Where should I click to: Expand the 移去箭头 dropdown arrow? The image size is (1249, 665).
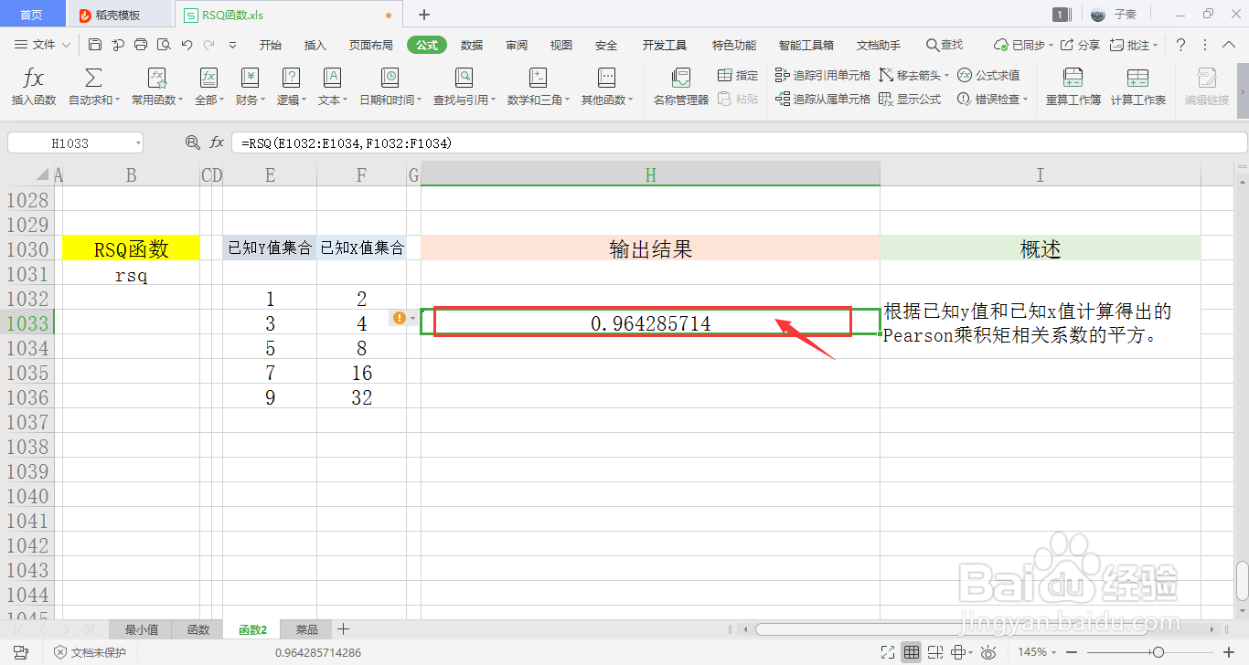[947, 75]
